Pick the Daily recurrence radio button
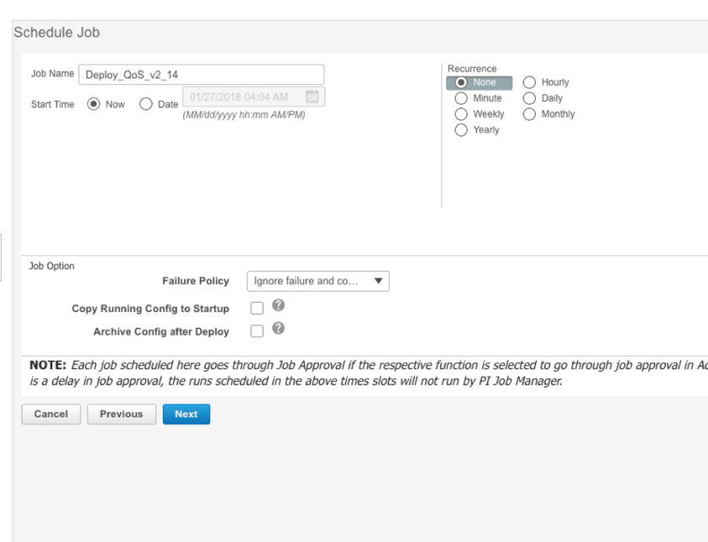The height and width of the screenshot is (542, 708). 530,98
